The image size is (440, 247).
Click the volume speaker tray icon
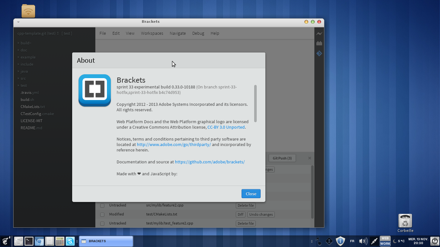click(363, 241)
